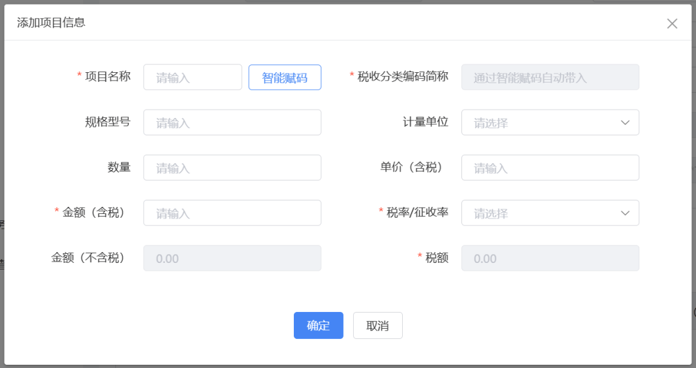Confirm with the blue 确定 button
This screenshot has height=368, width=696.
coord(318,325)
